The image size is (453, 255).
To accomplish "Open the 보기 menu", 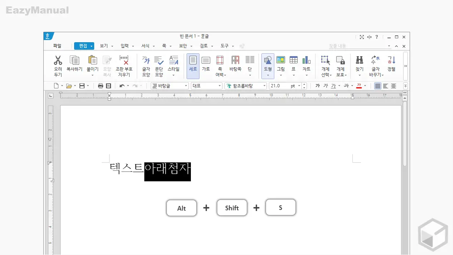I will pyautogui.click(x=104, y=46).
